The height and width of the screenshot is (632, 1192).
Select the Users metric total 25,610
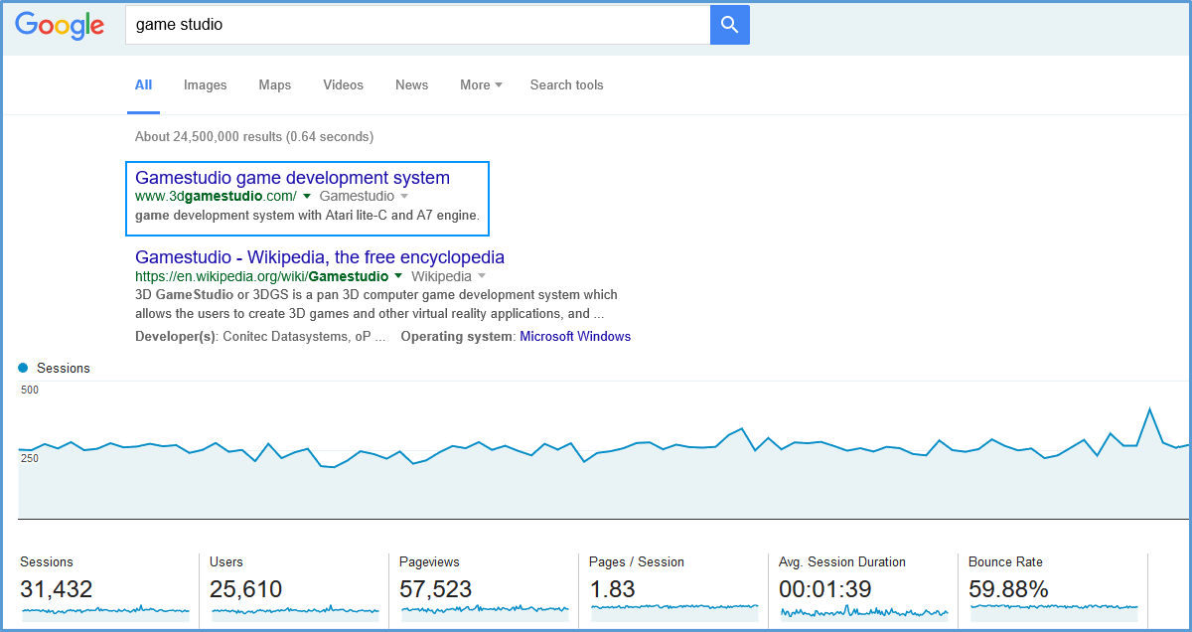tap(246, 589)
